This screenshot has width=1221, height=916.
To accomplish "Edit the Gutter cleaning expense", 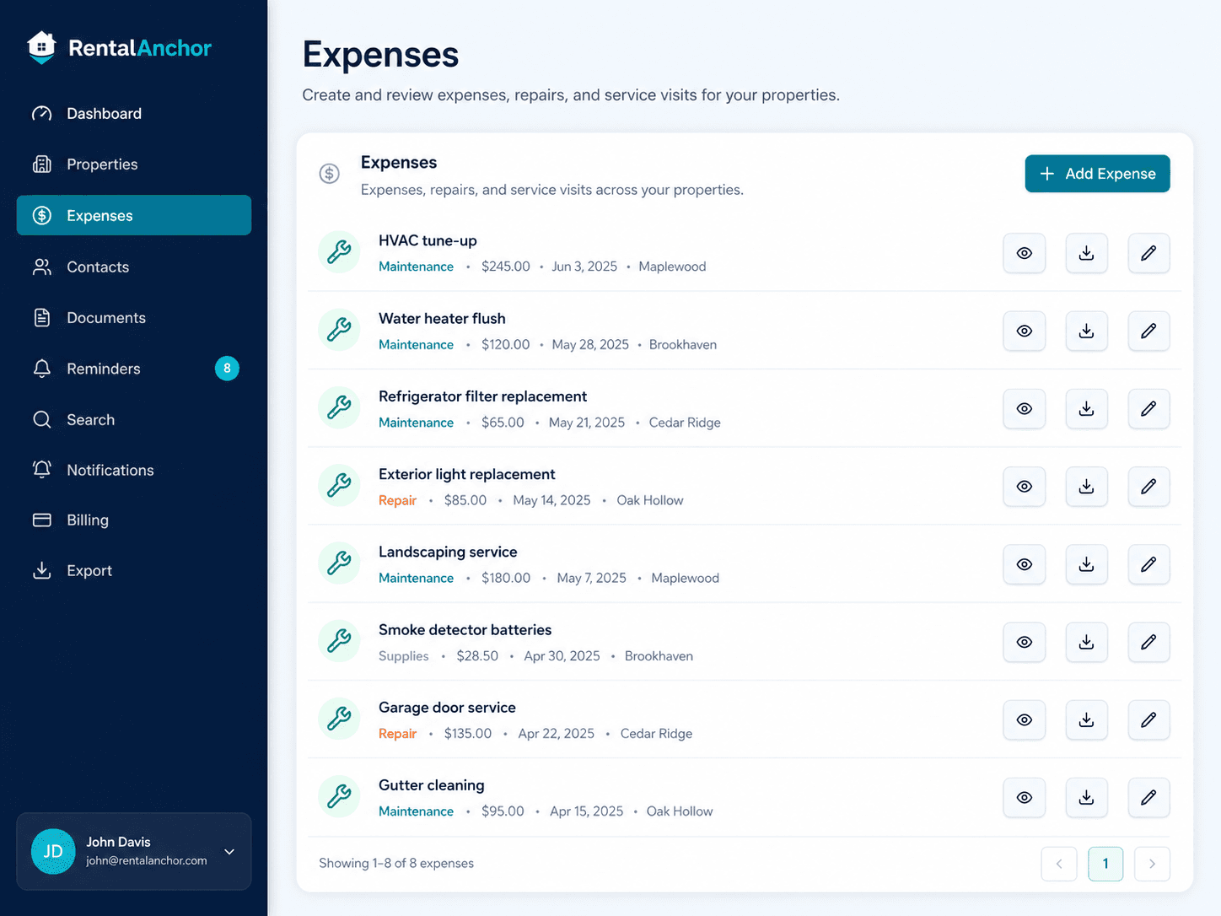I will 1148,797.
